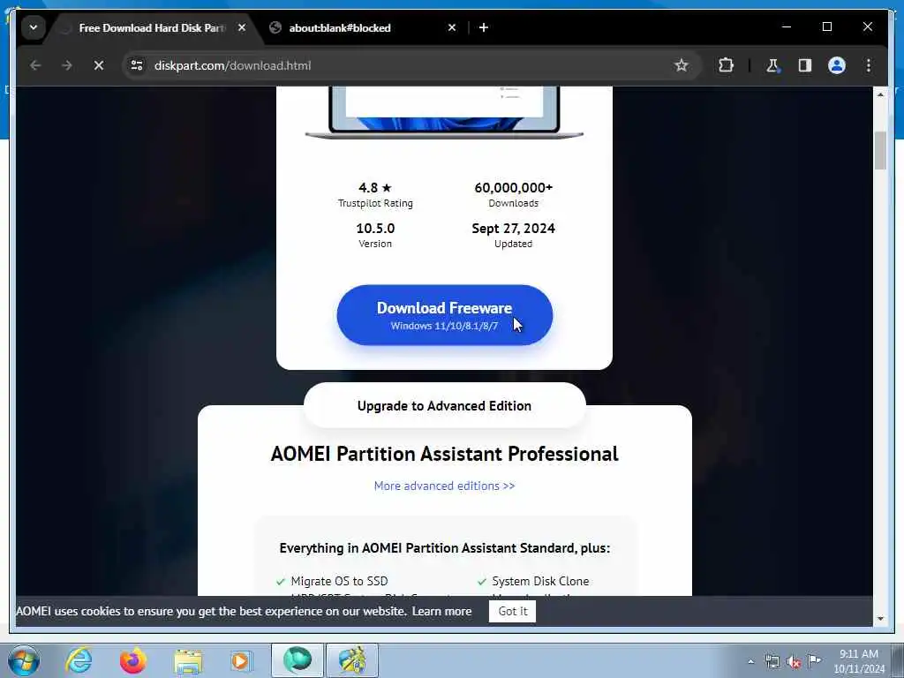
Task: Open Action Center flag icon
Action: [815, 661]
